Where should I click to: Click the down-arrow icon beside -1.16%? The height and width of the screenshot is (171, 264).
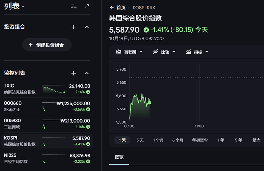pyautogui.click(x=88, y=127)
